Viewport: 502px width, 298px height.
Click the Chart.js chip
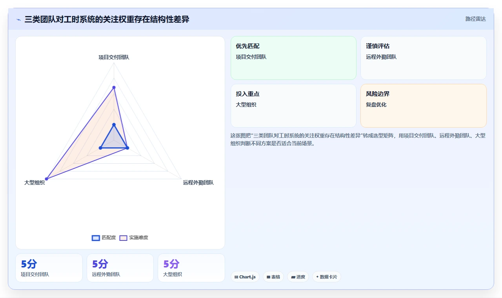(245, 277)
